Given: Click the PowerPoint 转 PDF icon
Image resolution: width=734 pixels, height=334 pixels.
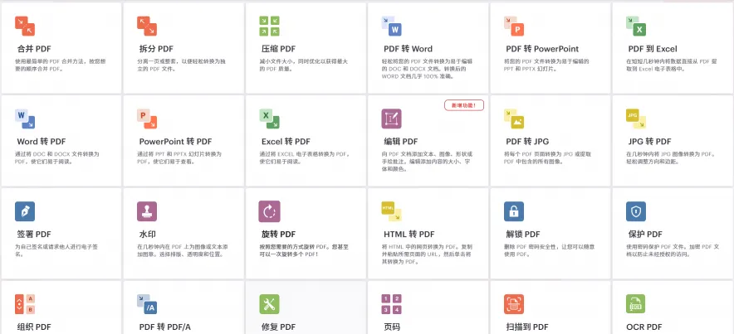Looking at the screenshot, I should coord(147,119).
